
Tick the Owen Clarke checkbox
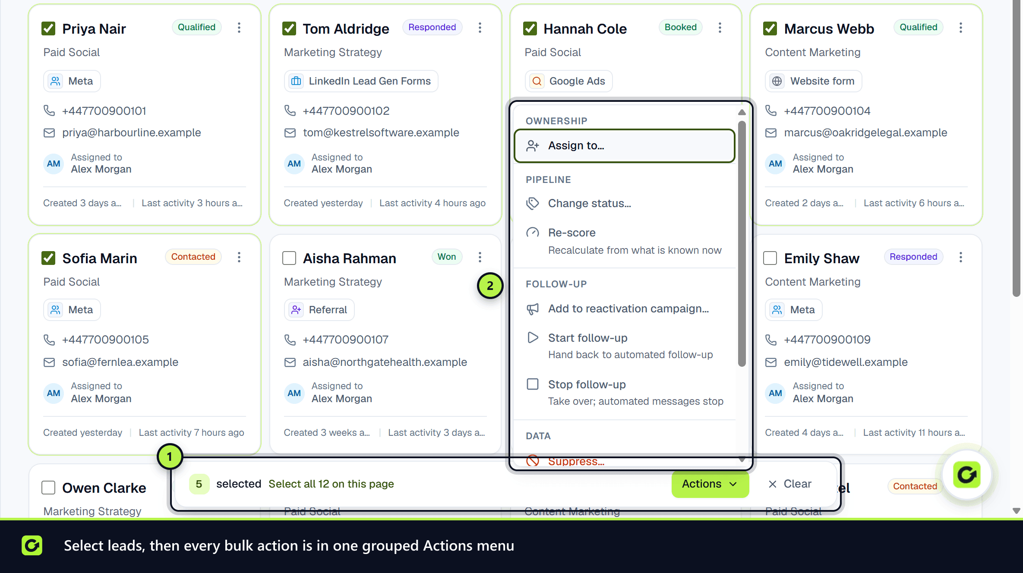click(x=48, y=488)
